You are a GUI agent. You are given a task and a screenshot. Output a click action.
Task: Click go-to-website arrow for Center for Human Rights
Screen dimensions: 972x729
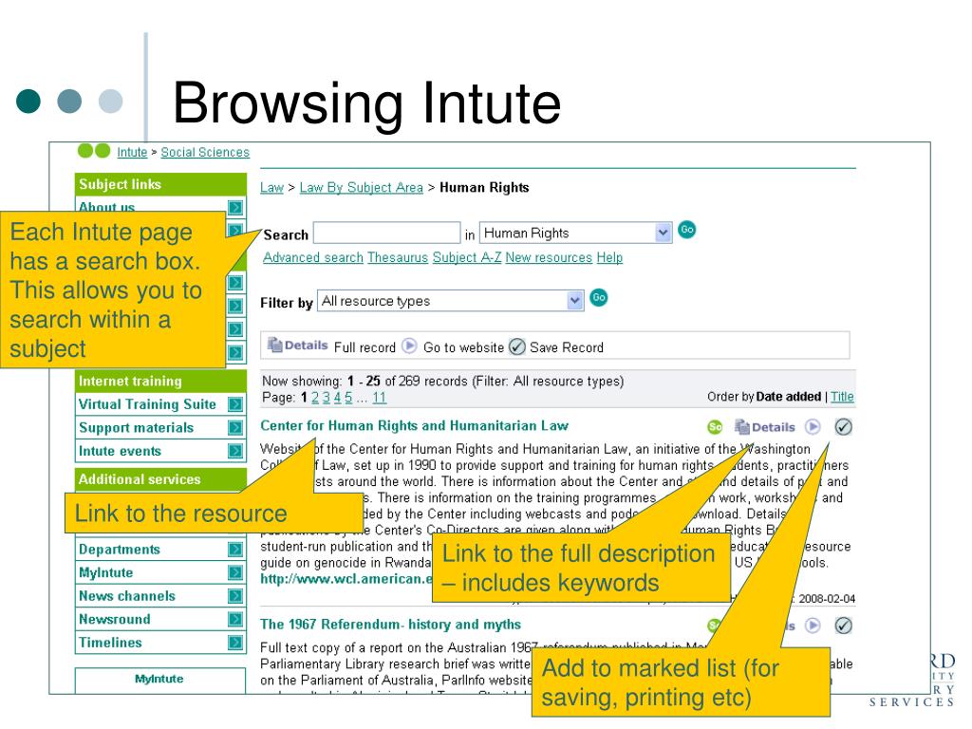(813, 426)
